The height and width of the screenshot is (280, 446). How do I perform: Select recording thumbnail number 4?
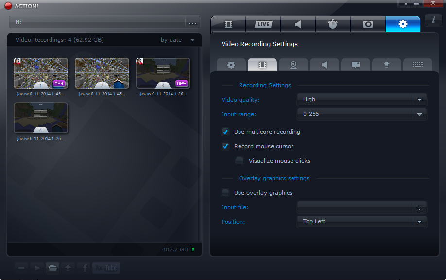(41, 118)
